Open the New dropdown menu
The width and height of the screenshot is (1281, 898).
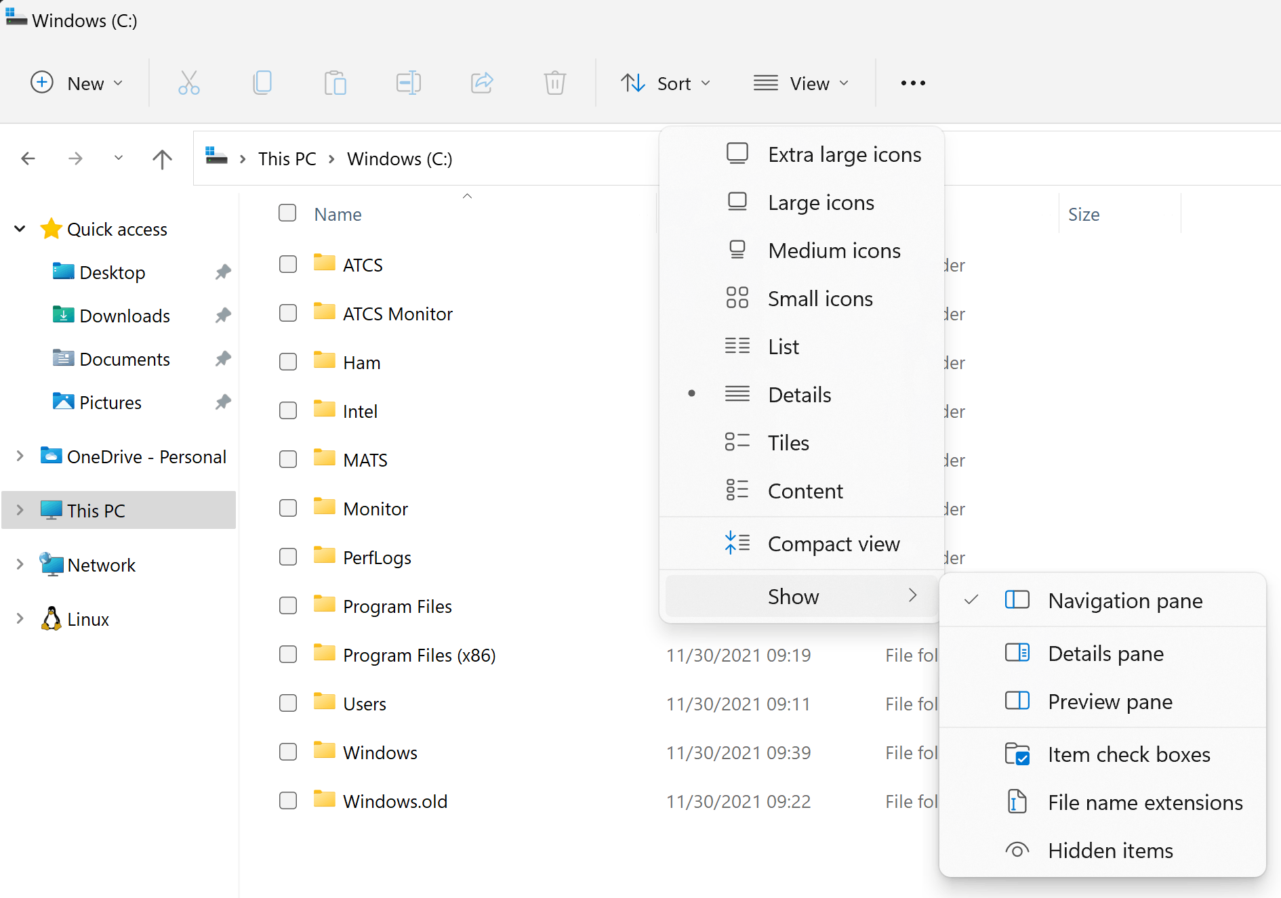77,83
